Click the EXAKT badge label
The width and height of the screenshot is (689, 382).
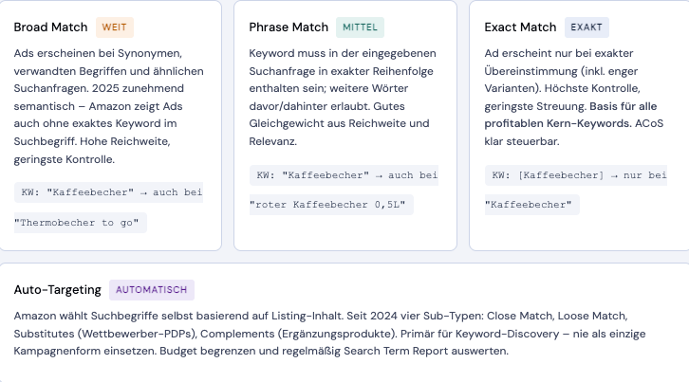tap(587, 27)
